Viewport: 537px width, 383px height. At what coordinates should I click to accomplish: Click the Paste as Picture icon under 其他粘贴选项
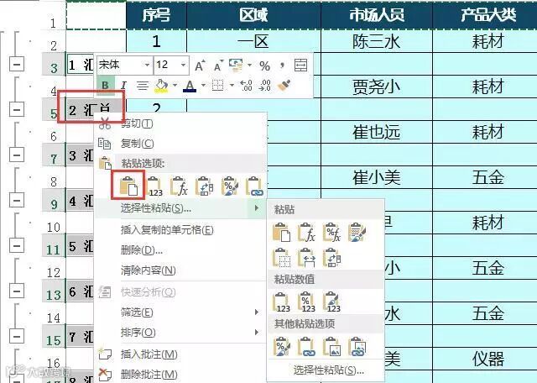point(331,346)
